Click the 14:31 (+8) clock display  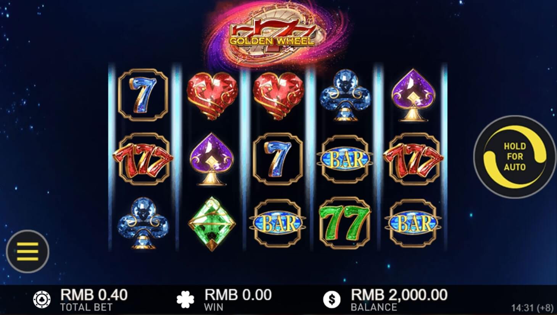coord(532,307)
